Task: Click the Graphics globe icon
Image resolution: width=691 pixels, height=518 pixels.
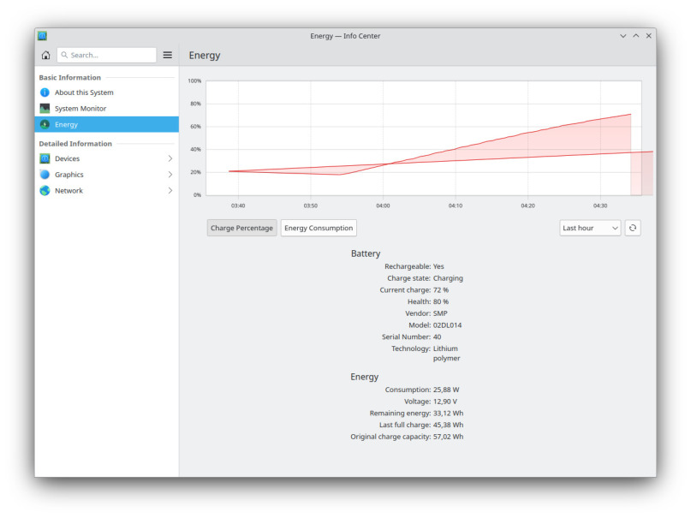Action: pyautogui.click(x=45, y=175)
